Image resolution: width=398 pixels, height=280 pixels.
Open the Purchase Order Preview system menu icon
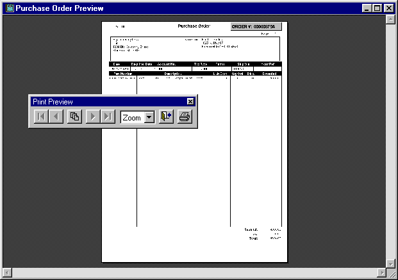coord(8,8)
